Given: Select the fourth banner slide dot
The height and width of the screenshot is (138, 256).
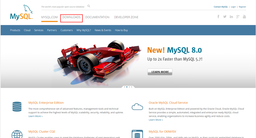Looking at the screenshot, I should (132, 87).
